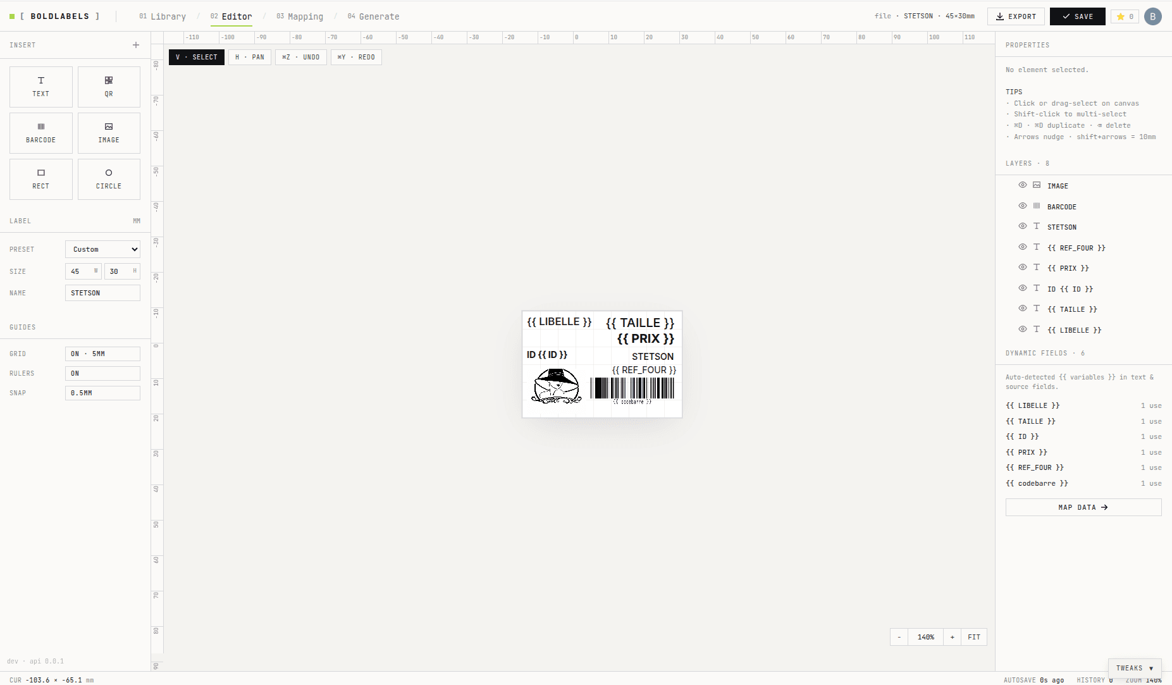Insert a Circle shape
The width and height of the screenshot is (1172, 685).
tap(109, 179)
